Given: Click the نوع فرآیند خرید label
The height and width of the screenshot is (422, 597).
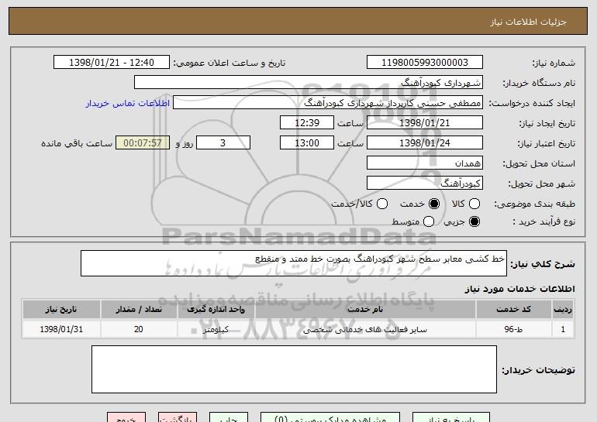Looking at the screenshot, I should click(x=544, y=221).
